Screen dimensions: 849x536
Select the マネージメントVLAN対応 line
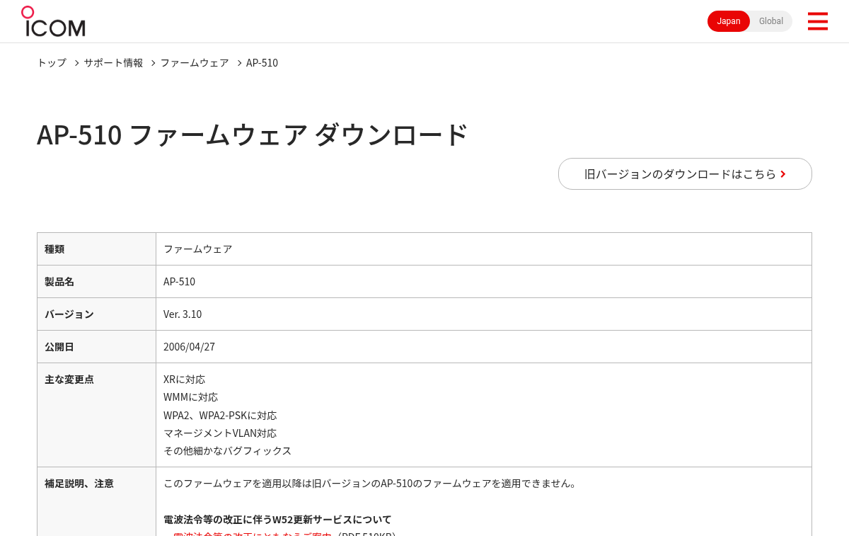coord(220,433)
